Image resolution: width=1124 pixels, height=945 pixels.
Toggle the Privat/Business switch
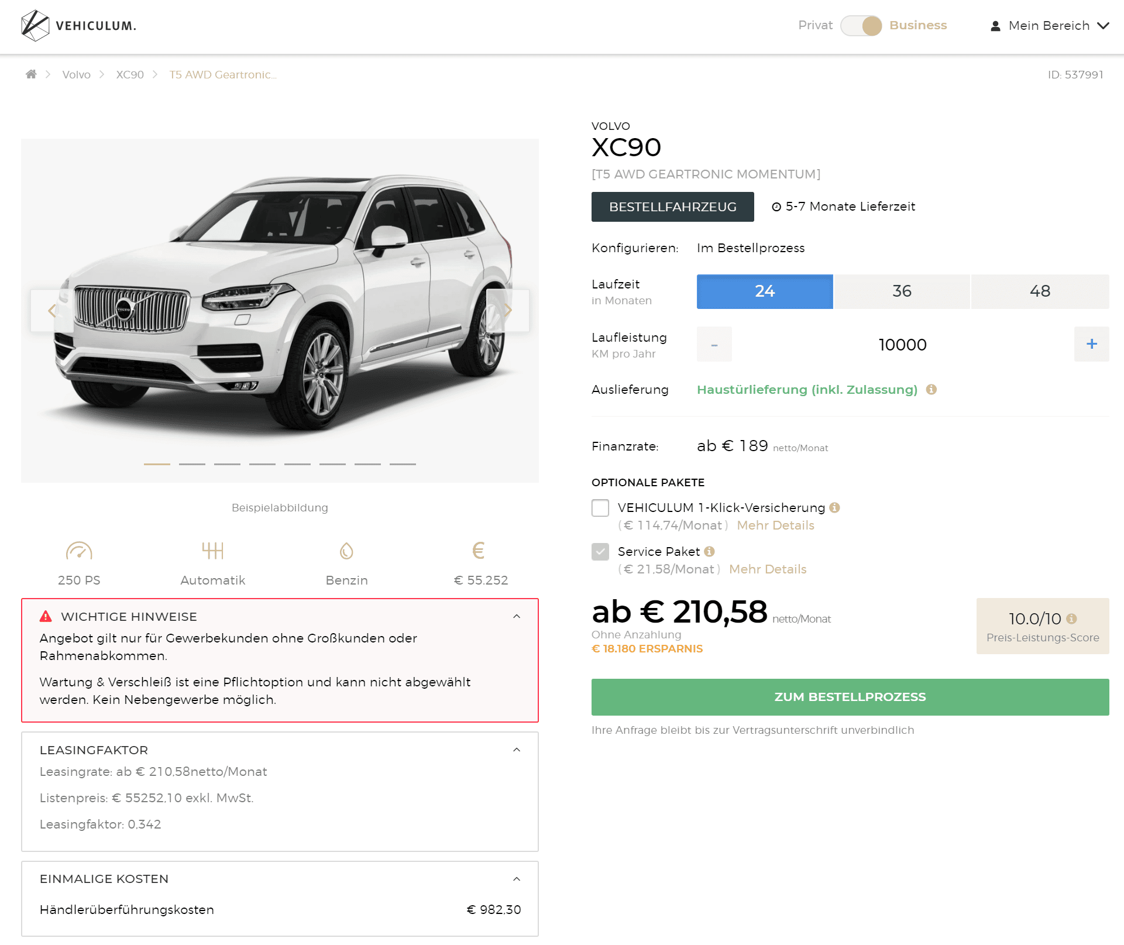[861, 26]
